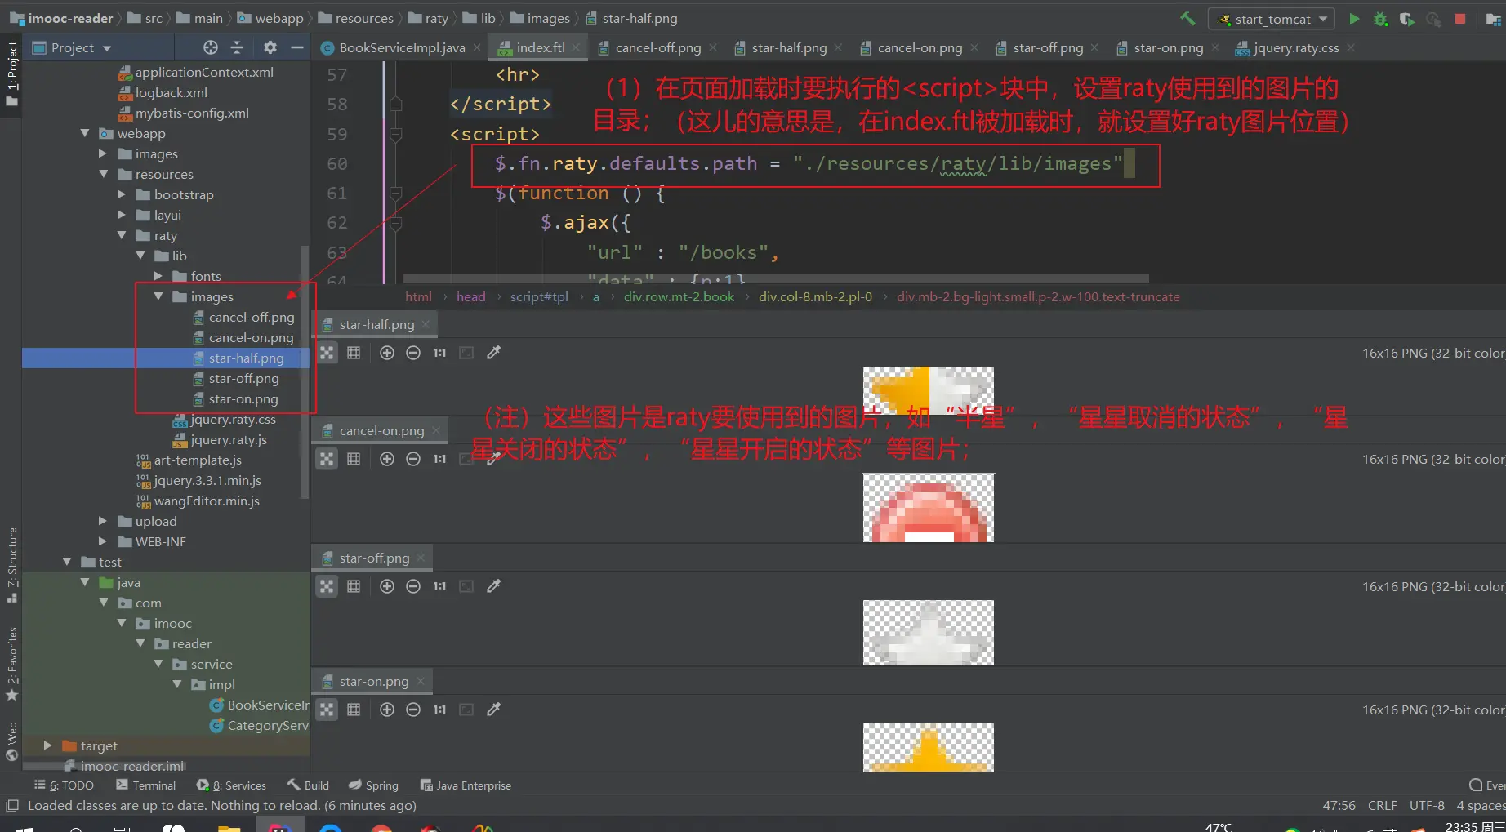The image size is (1506, 832).
Task: Expand the layui folder
Action: point(122,215)
